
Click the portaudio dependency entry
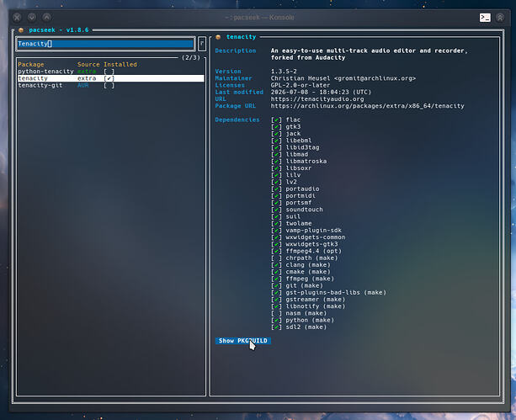pos(302,189)
